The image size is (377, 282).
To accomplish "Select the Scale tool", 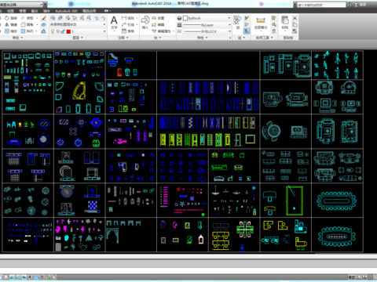I will tap(10, 31).
